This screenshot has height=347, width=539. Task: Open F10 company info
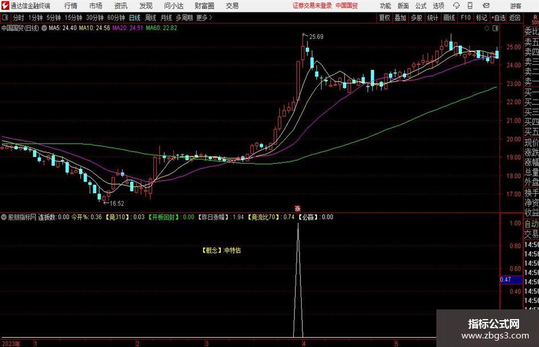click(x=465, y=18)
